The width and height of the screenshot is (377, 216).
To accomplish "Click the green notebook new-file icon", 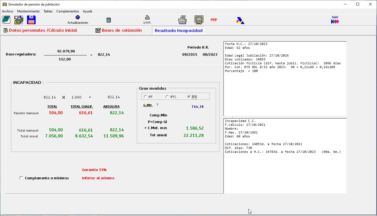I will coord(6,20).
